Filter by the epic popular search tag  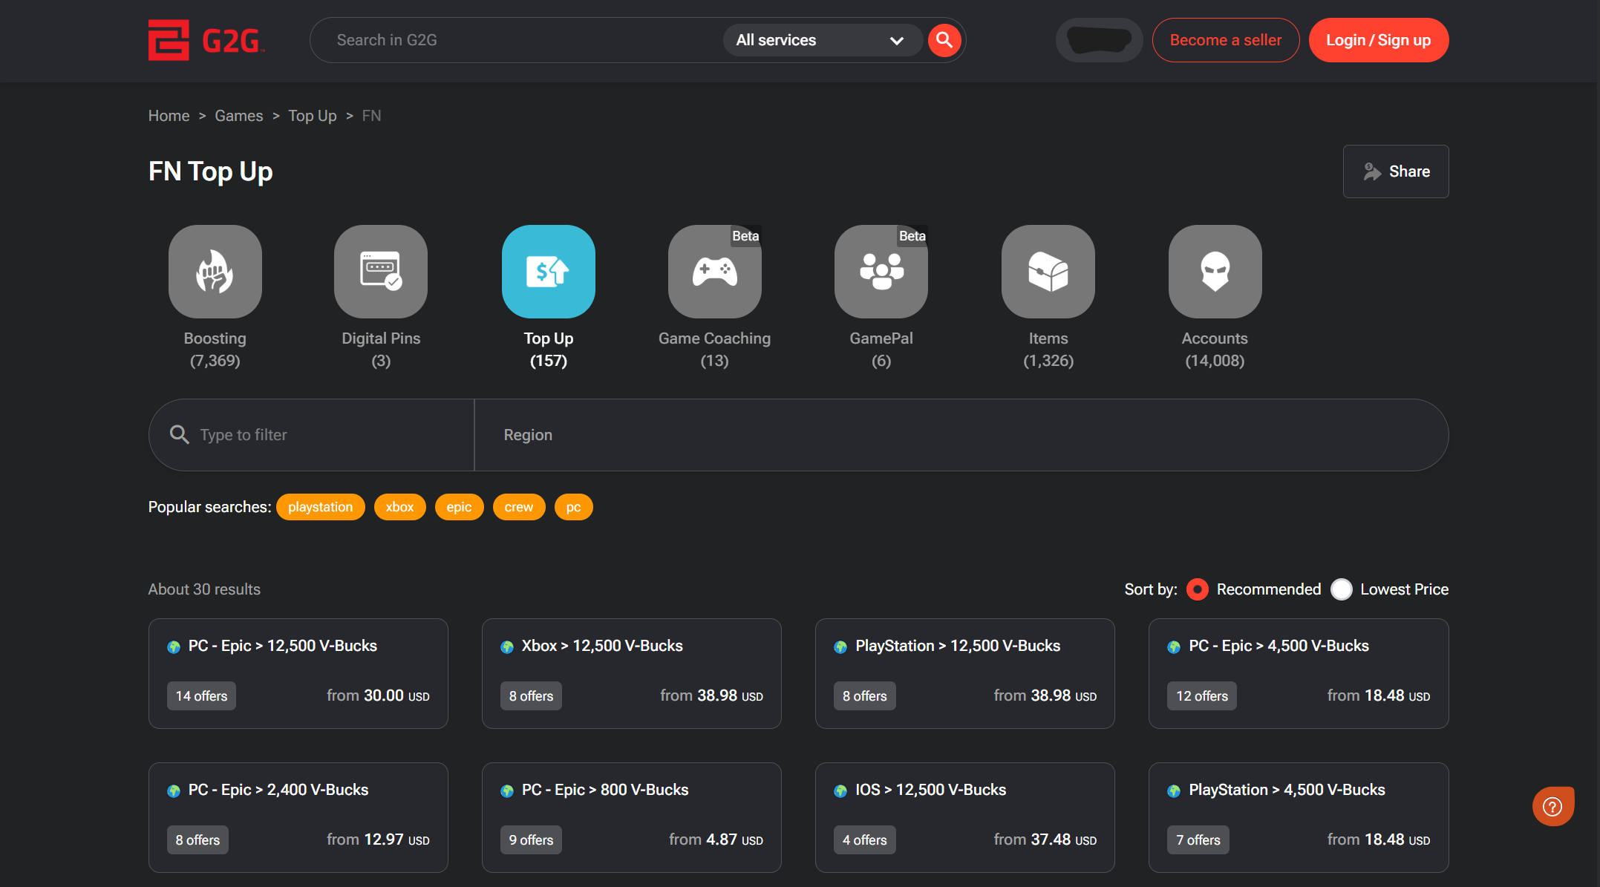(x=459, y=507)
